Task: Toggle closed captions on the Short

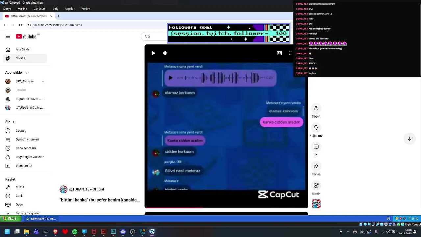Action: point(279,53)
